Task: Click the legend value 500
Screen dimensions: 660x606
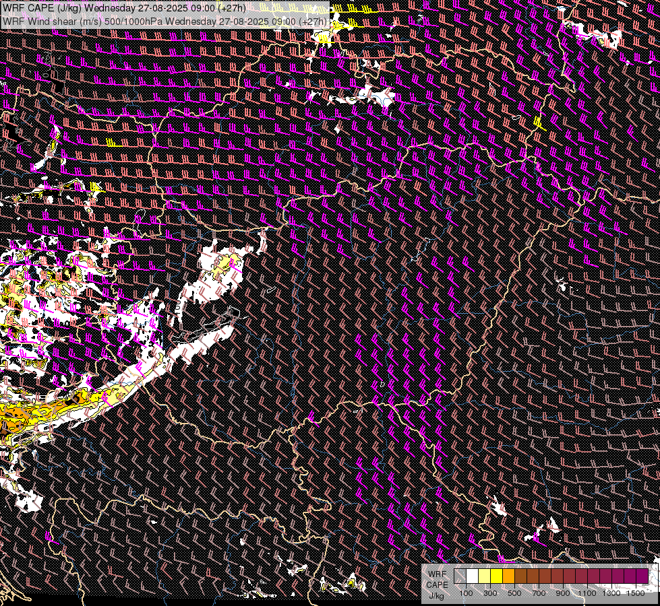Action: pyautogui.click(x=514, y=593)
